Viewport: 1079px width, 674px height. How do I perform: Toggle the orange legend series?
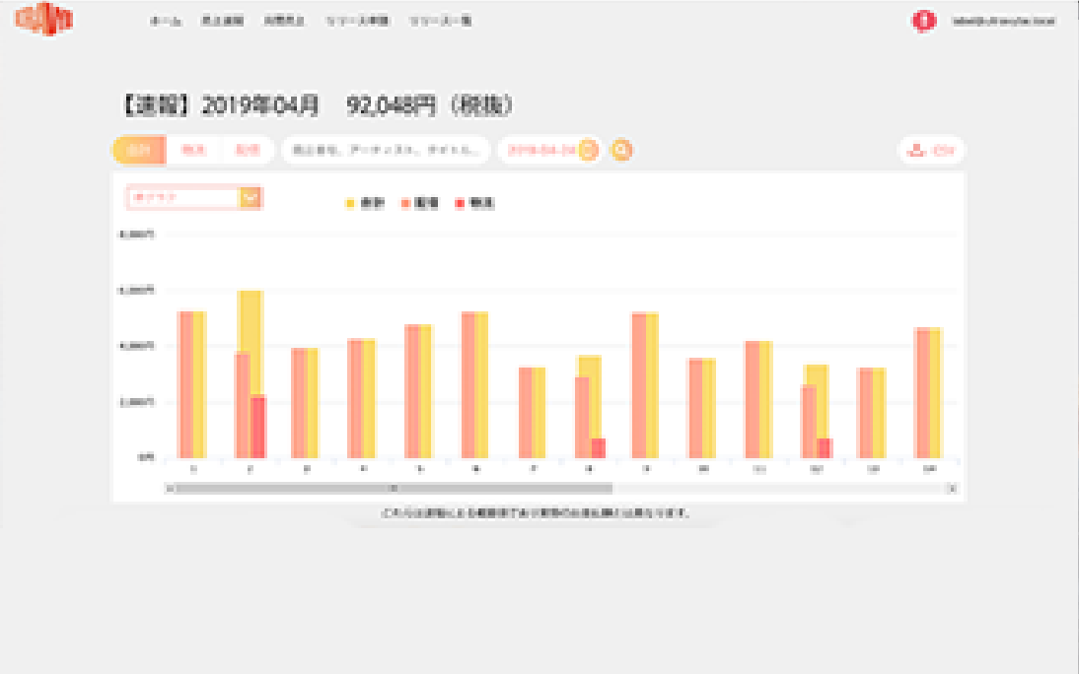coord(420,203)
